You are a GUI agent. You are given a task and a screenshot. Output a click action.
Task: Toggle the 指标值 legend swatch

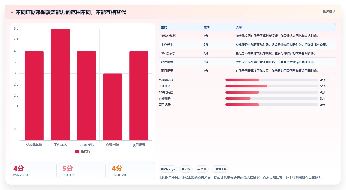click(77, 152)
